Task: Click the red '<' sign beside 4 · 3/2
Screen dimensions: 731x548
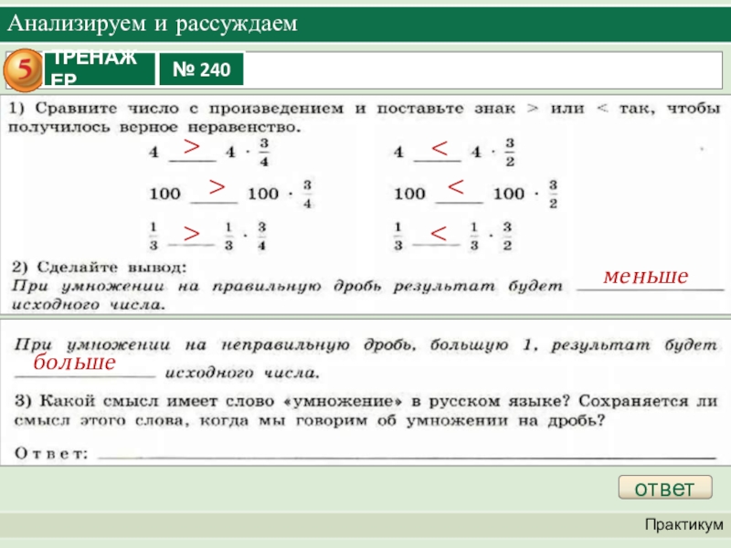Action: point(439,148)
